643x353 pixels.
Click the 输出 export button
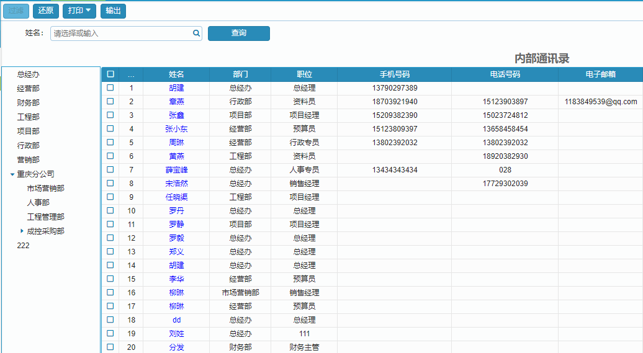pyautogui.click(x=113, y=11)
